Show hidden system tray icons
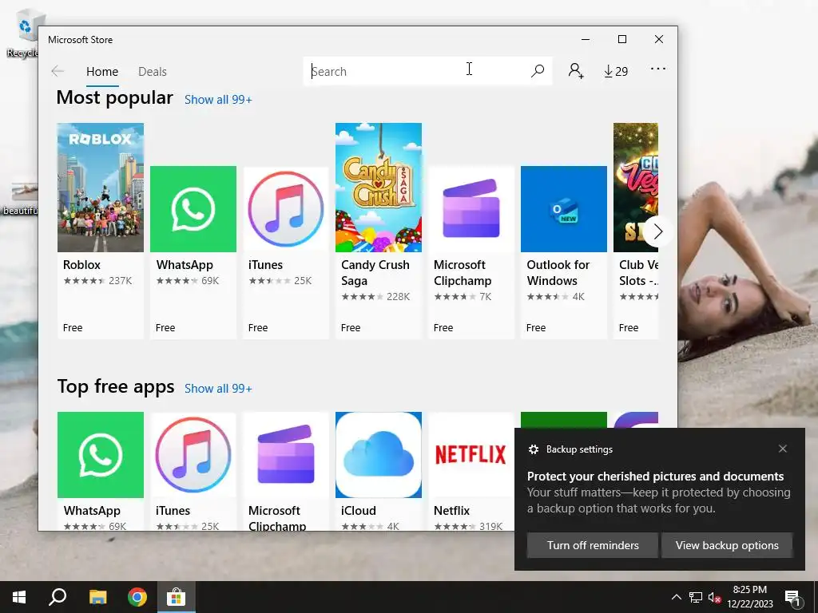The width and height of the screenshot is (818, 613). coord(676,597)
